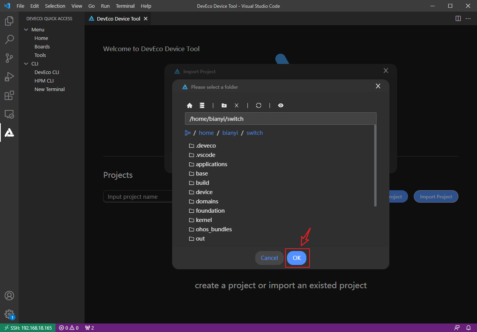The image size is (477, 332).
Task: Open the File menu
Action: 21,6
